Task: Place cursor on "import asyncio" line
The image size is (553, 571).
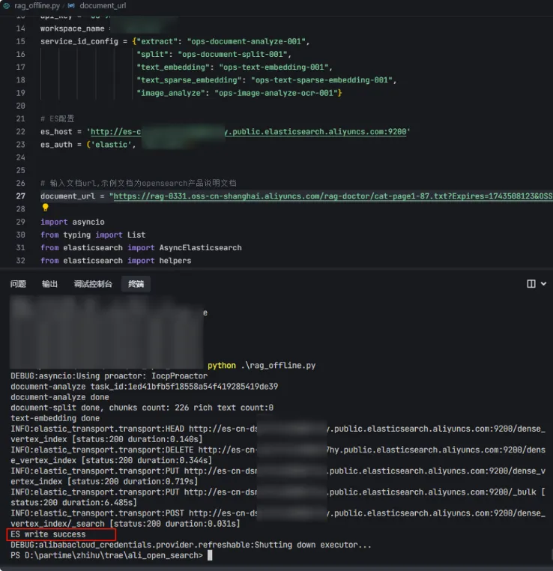Action: click(x=73, y=222)
